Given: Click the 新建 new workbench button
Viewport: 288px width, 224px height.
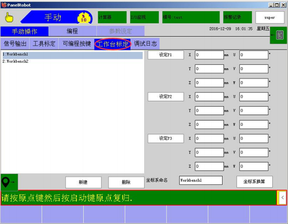Looking at the screenshot, I should tap(83, 182).
